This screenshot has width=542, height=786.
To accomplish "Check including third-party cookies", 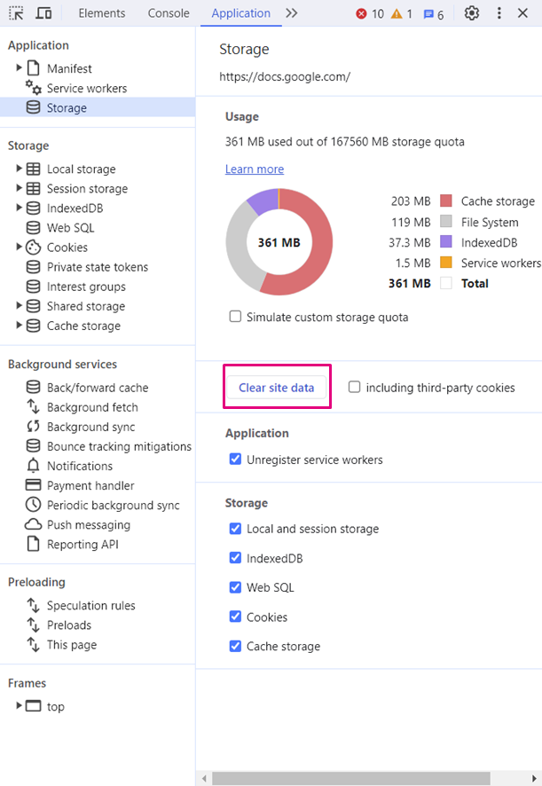I will click(355, 388).
